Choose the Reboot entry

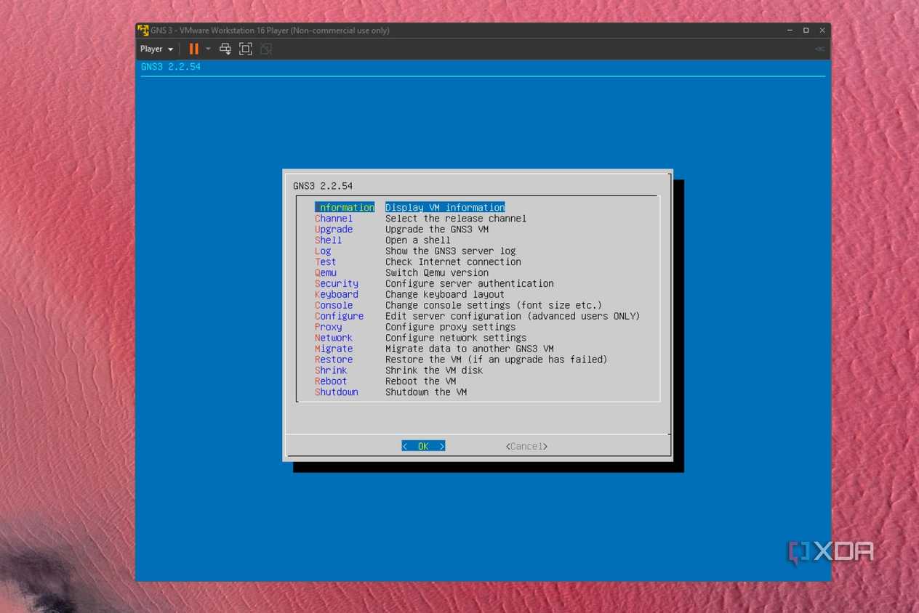click(331, 382)
